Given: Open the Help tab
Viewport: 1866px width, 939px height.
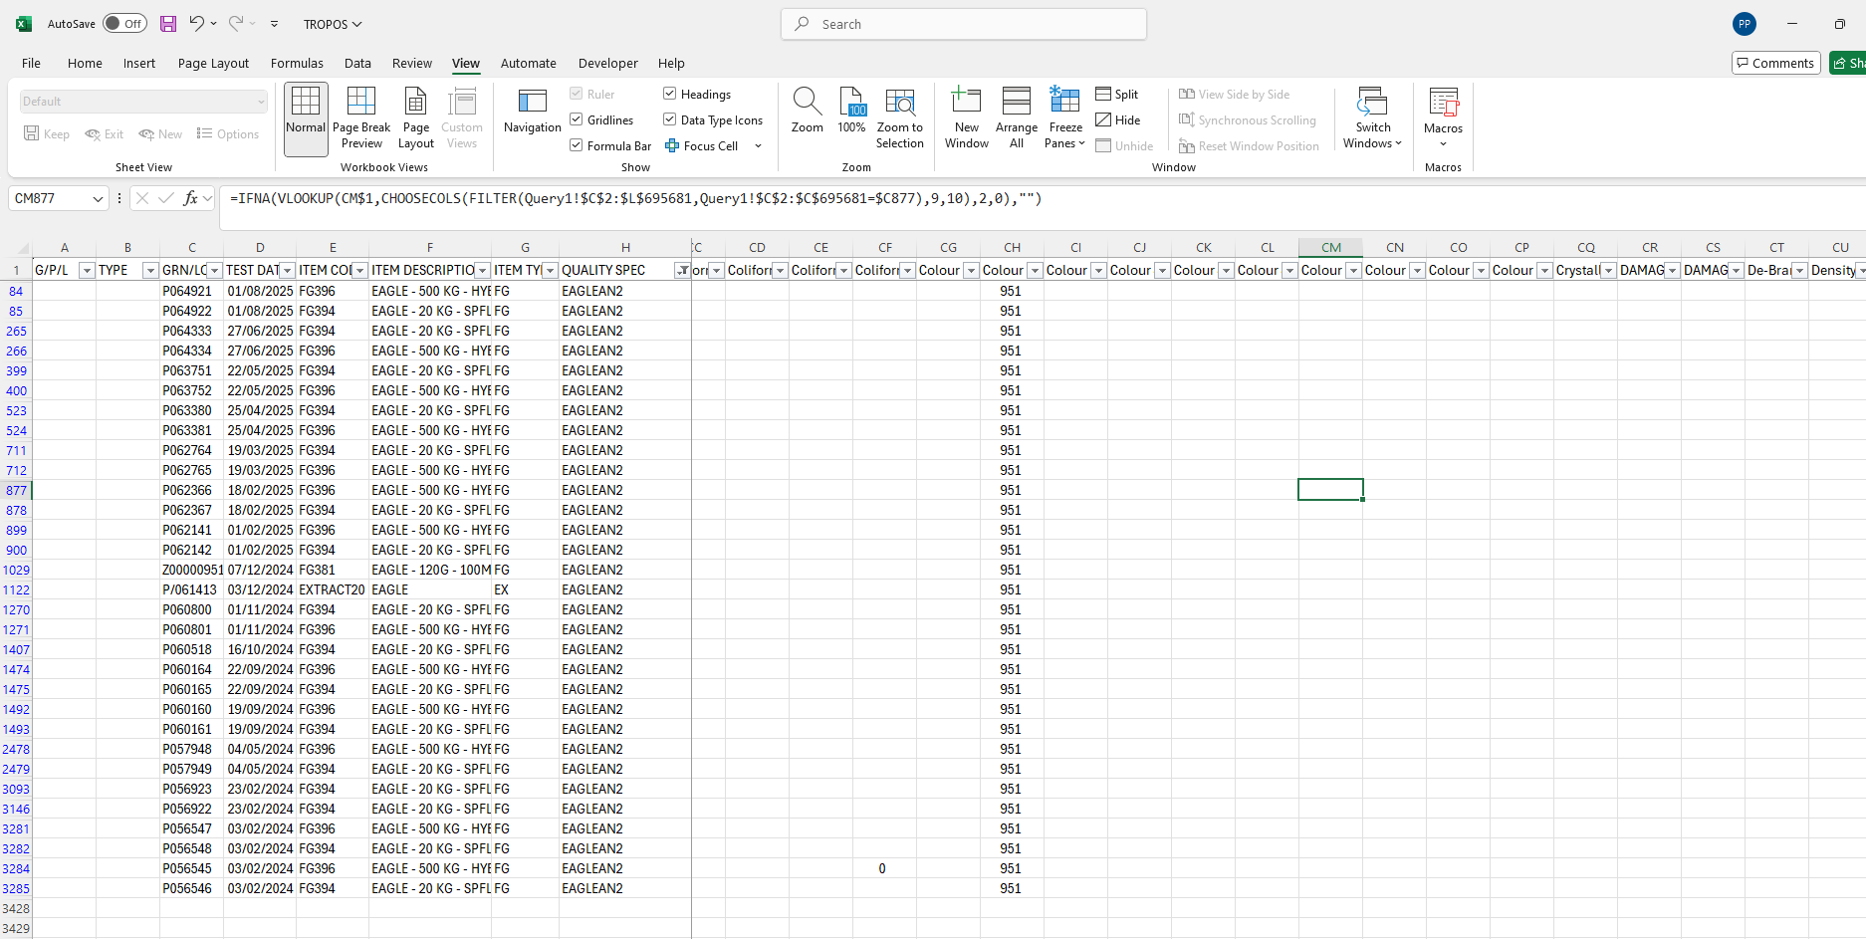Looking at the screenshot, I should pos(671,63).
